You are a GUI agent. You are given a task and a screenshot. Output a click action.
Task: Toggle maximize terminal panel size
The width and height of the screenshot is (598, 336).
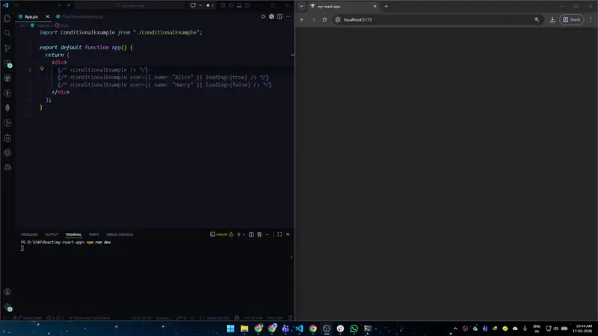[280, 234]
